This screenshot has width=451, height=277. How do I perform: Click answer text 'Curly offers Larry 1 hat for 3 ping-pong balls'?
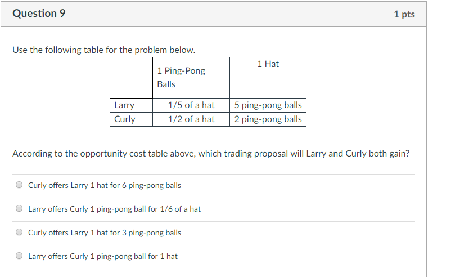coord(105,233)
